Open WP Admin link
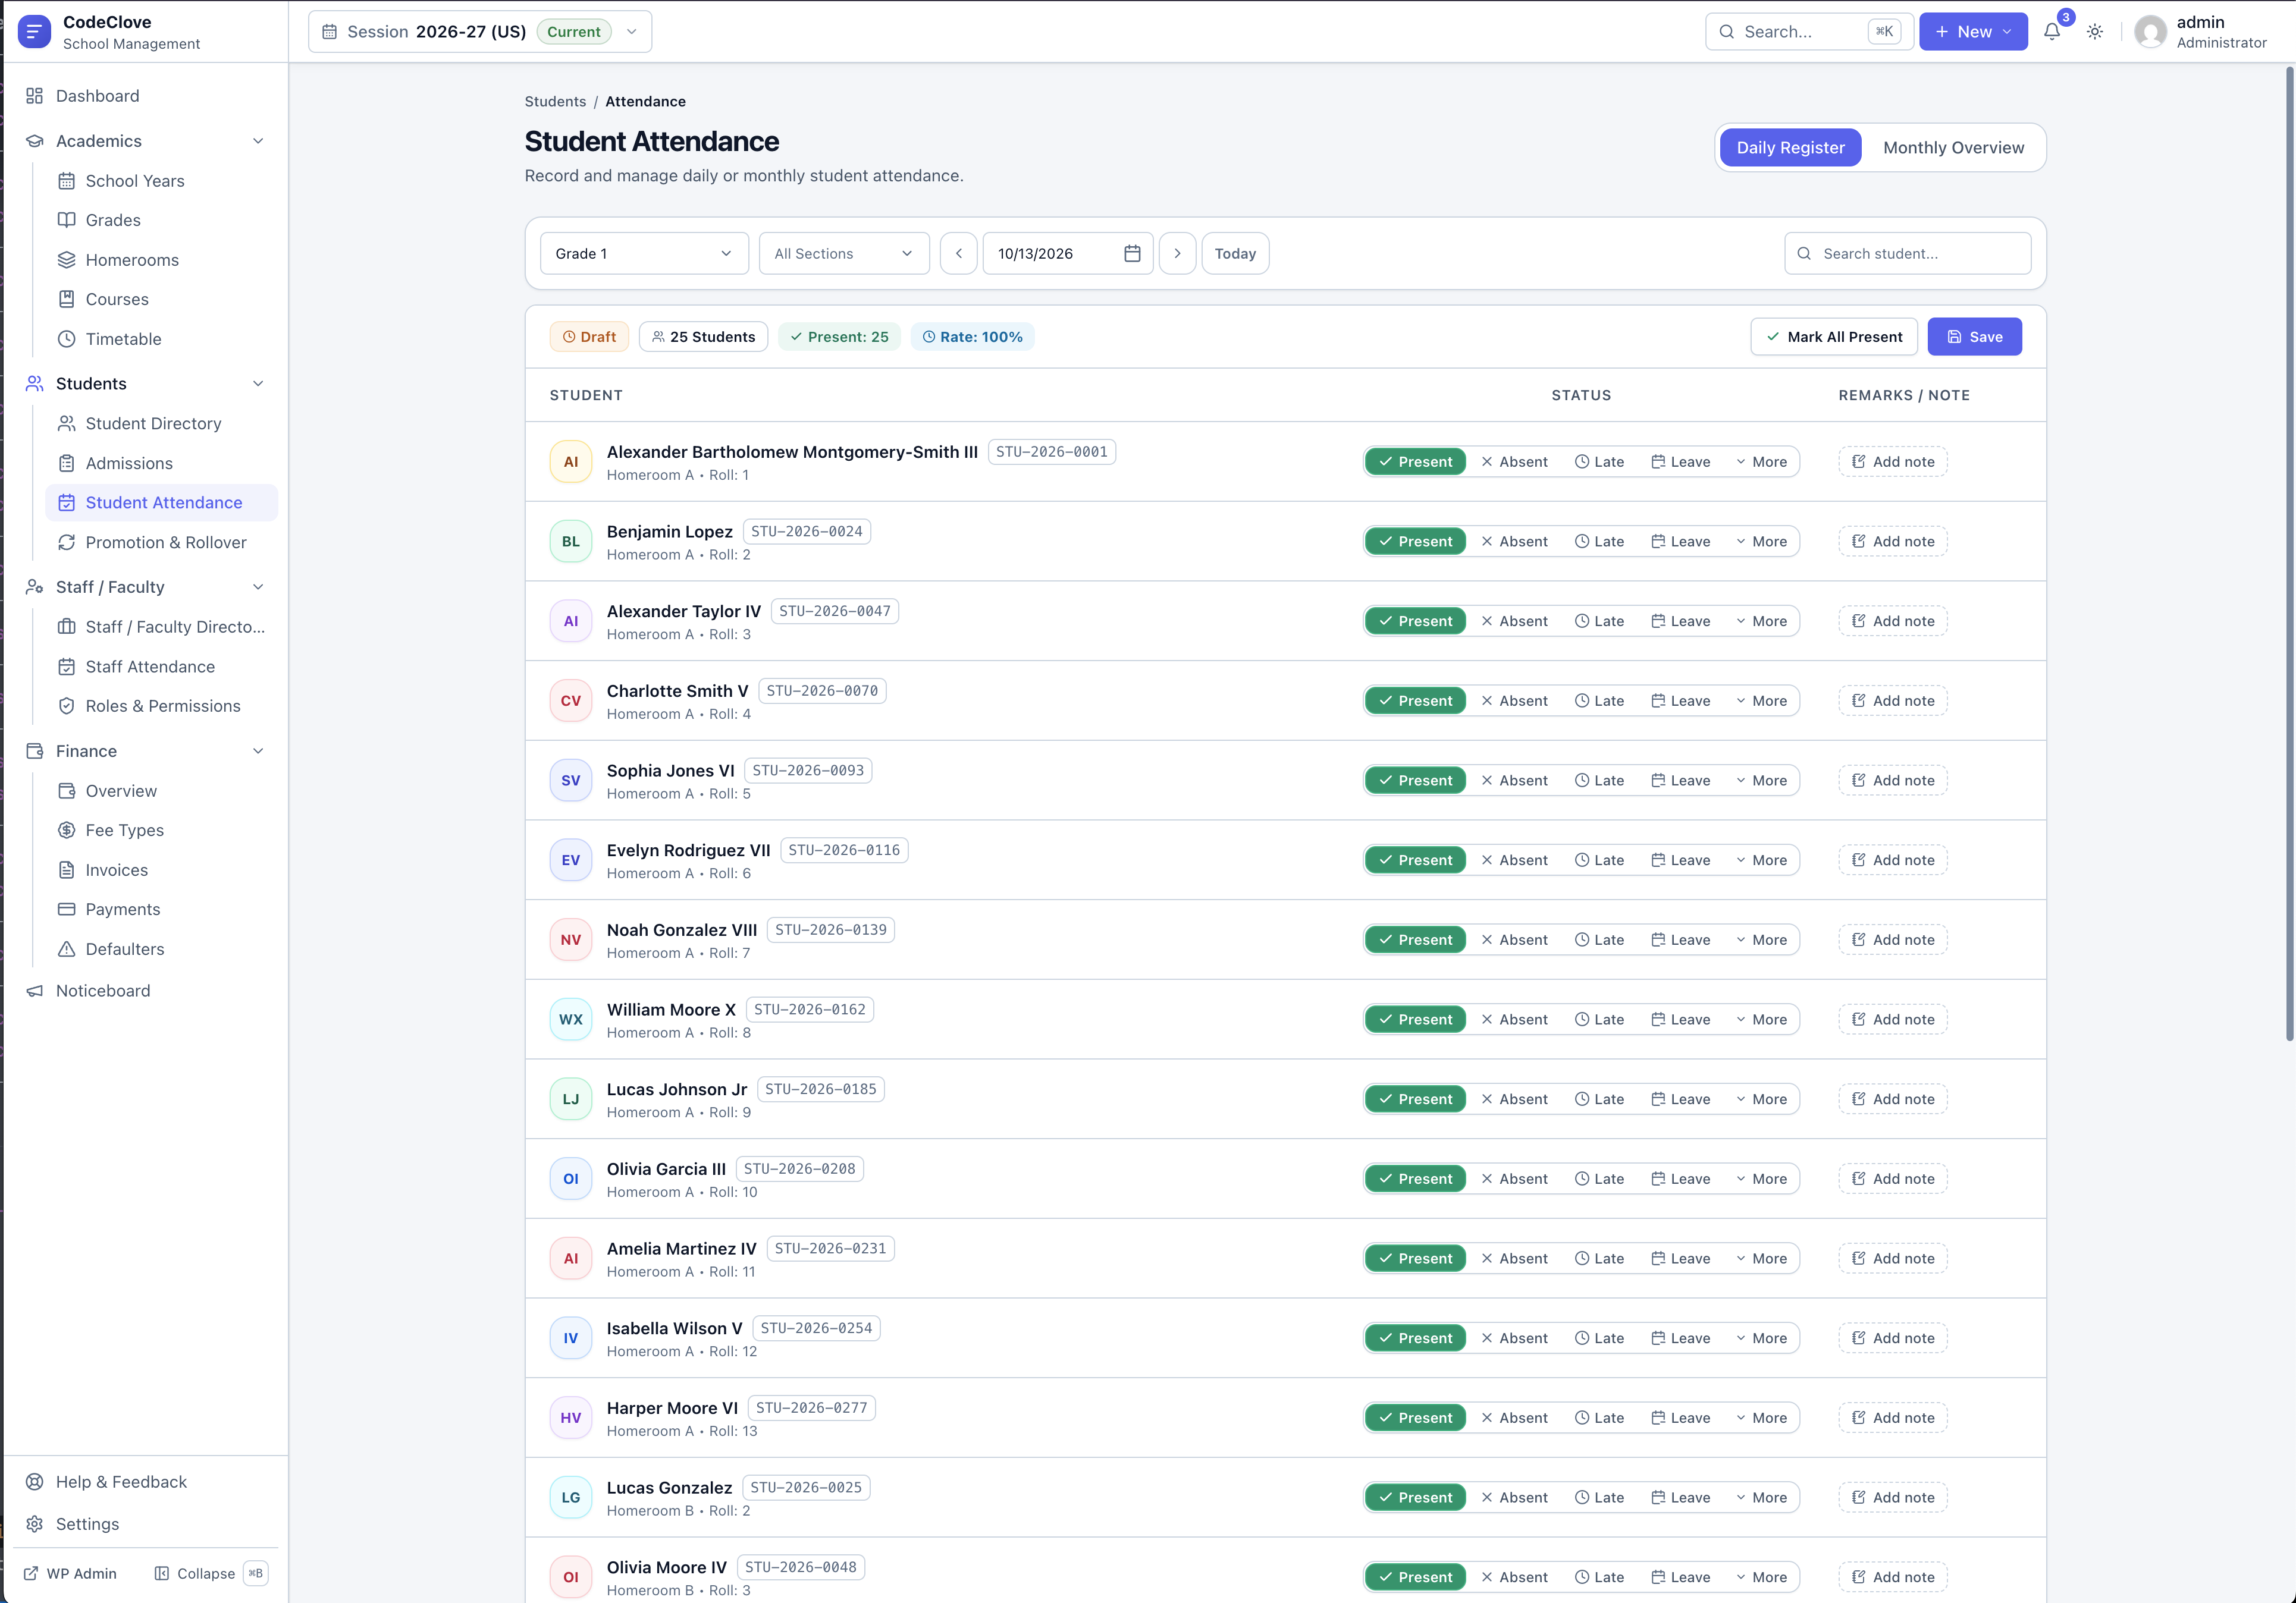 (x=71, y=1573)
